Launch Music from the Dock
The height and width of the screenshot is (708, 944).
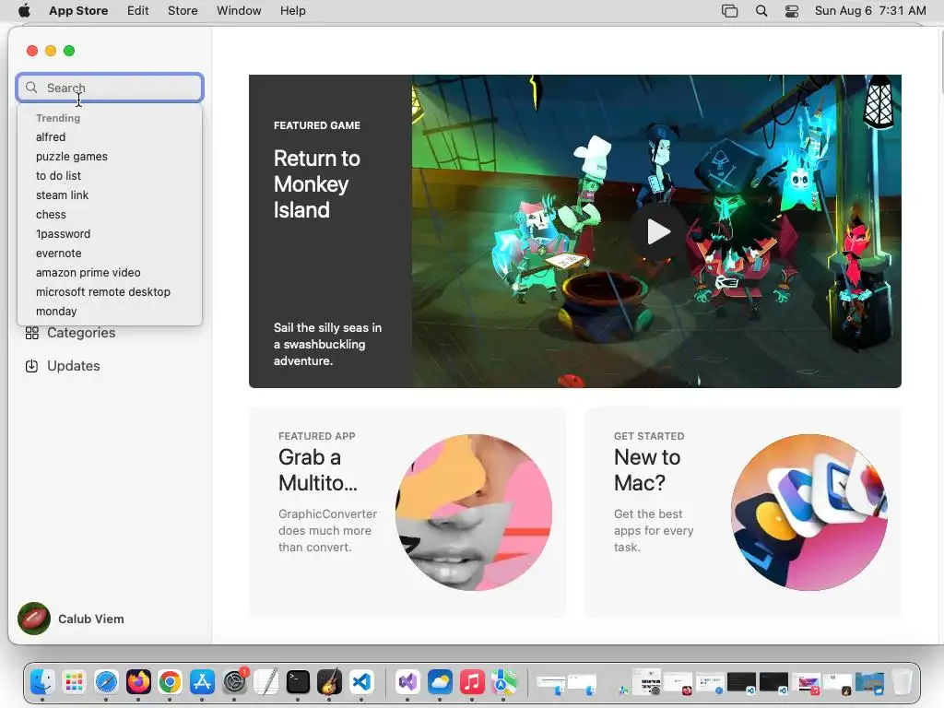coord(472,682)
